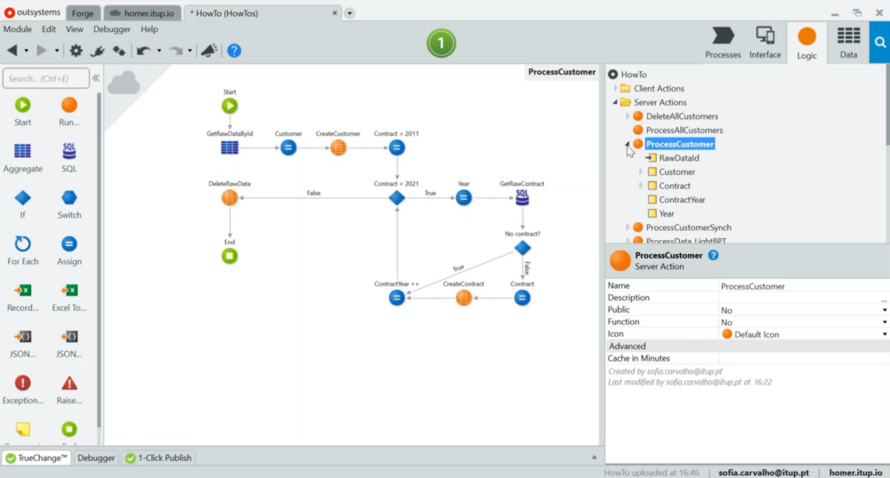890x478 pixels.
Task: Pick the JSON Serialize tool
Action: 23,344
